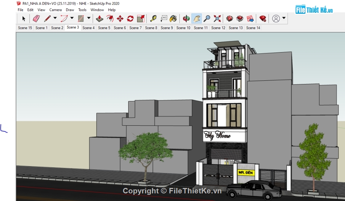Choose the Select arrow tool
Viewport: 345px width, 201px height.
click(x=24, y=19)
